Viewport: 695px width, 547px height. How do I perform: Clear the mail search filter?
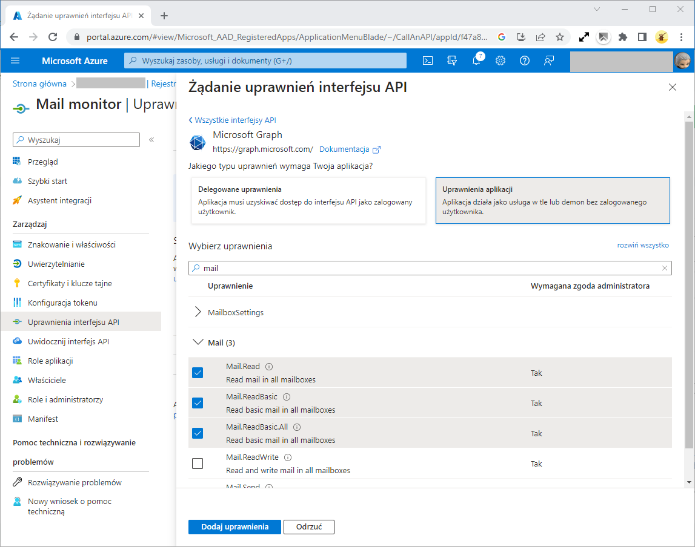point(665,268)
